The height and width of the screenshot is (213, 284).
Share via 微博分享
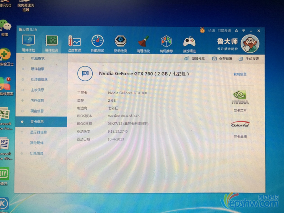tap(195, 58)
